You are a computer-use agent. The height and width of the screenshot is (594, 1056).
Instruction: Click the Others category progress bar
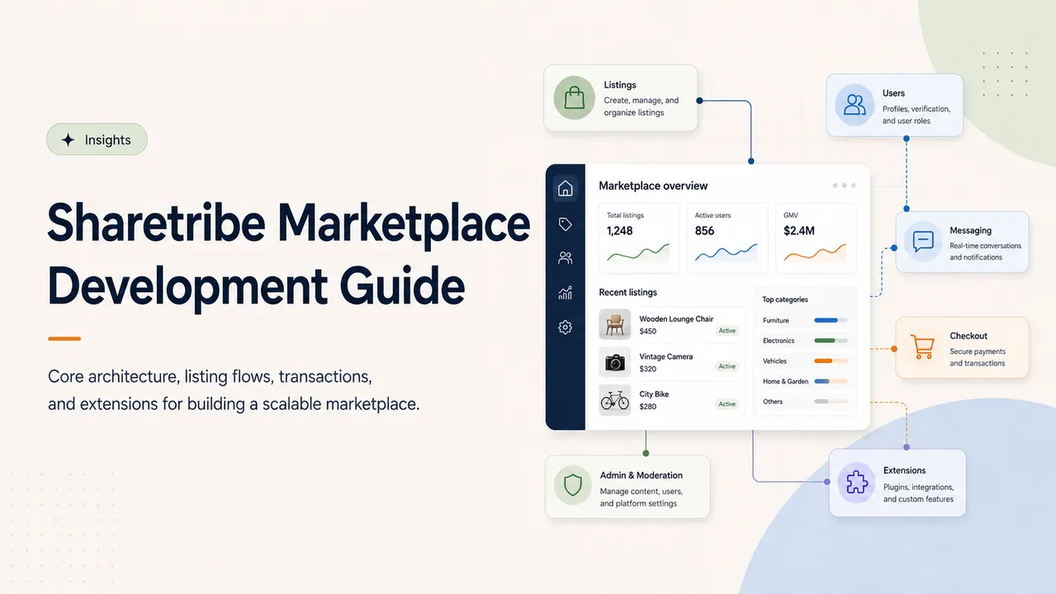point(831,401)
